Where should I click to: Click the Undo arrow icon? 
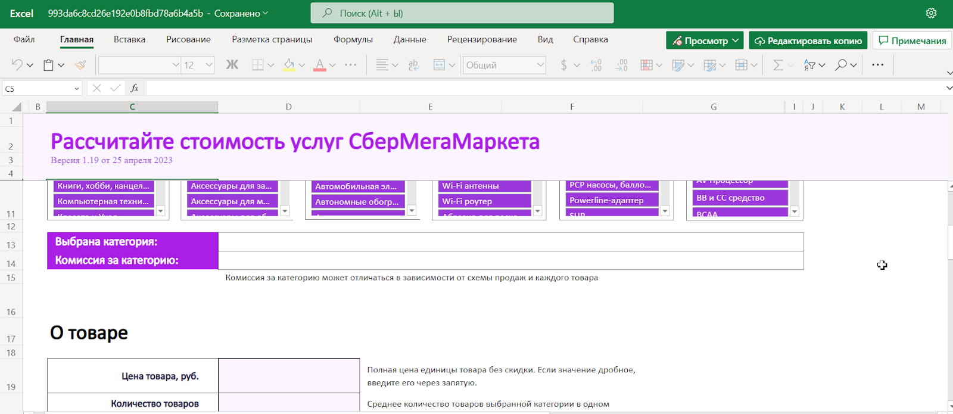pyautogui.click(x=17, y=65)
